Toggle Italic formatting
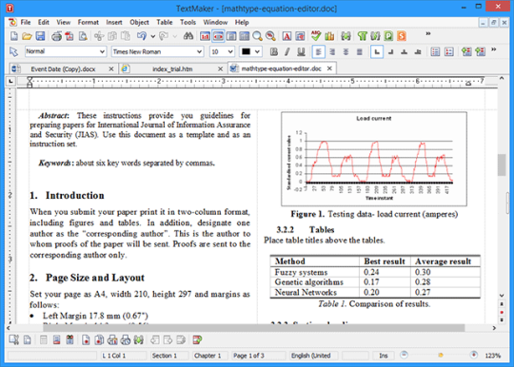The image size is (514, 367). pyautogui.click(x=287, y=51)
